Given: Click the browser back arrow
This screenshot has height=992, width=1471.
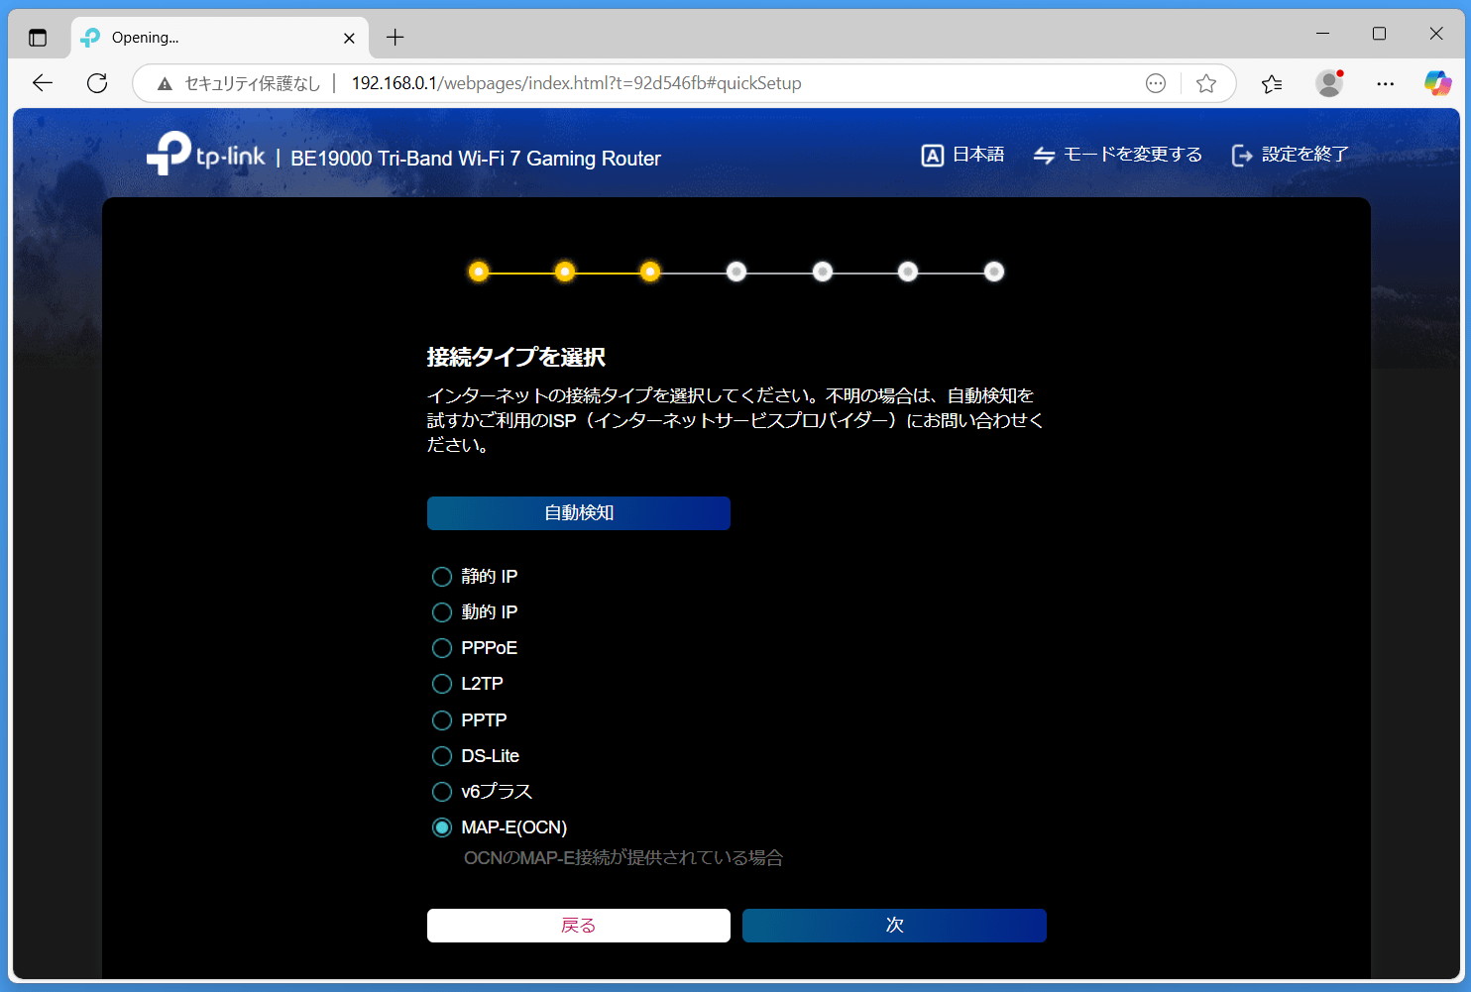Looking at the screenshot, I should (x=42, y=83).
